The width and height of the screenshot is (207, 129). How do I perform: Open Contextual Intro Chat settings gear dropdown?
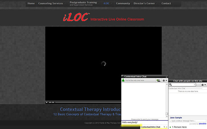165,80
